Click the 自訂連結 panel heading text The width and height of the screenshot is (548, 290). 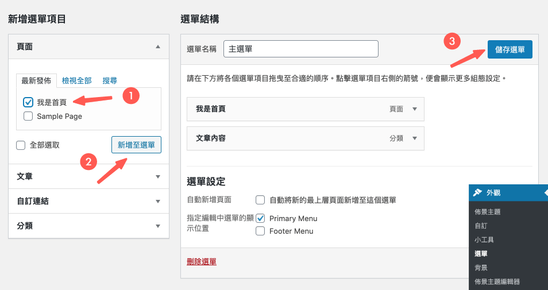tap(33, 201)
